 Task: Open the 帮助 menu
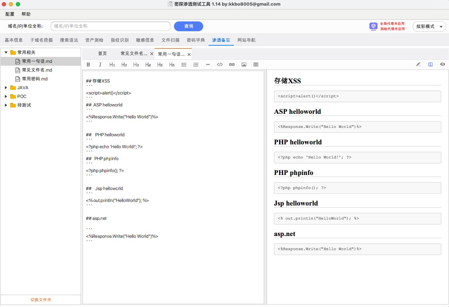[x=26, y=14]
